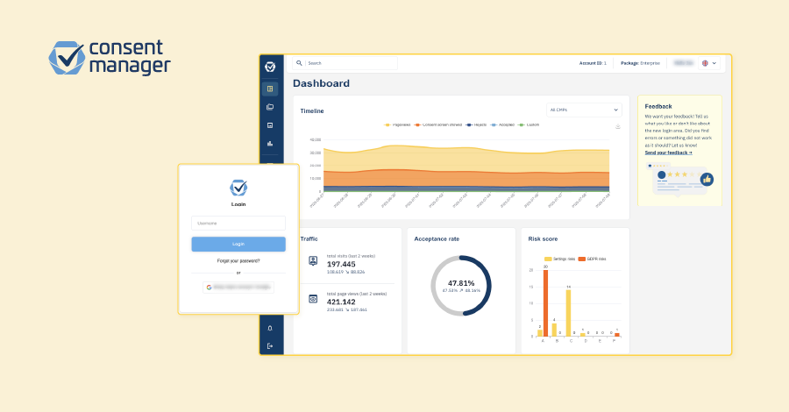Expand the All CMPs dropdown

coord(584,110)
